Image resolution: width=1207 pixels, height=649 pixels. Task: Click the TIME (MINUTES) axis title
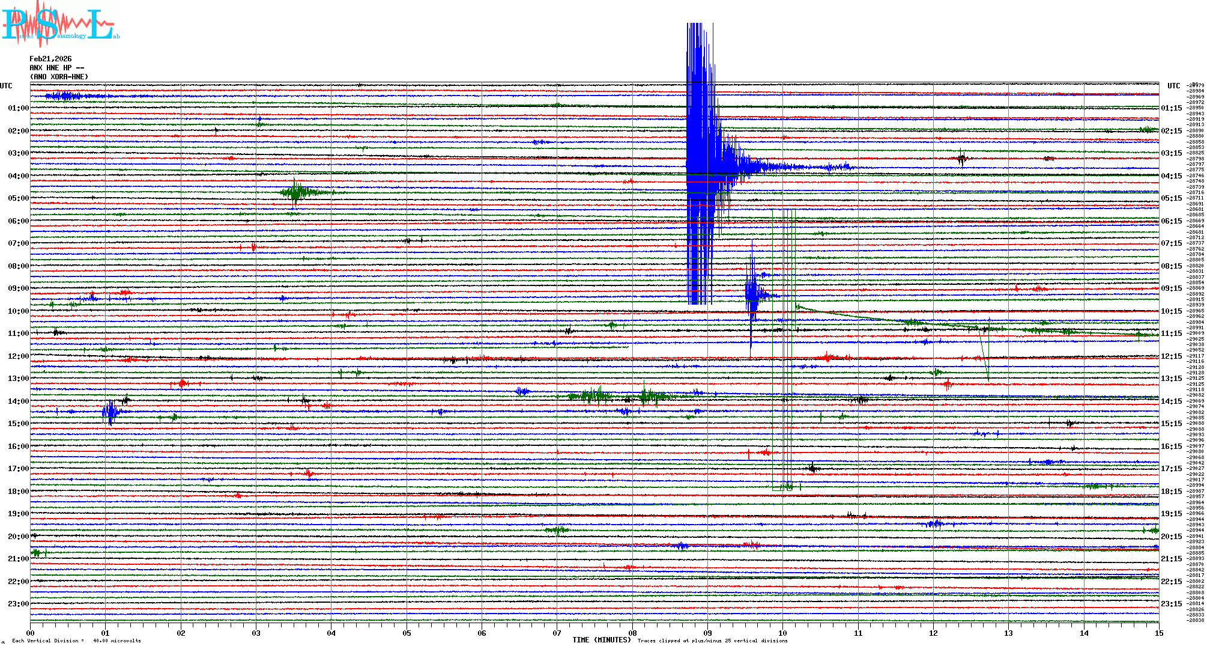(602, 640)
